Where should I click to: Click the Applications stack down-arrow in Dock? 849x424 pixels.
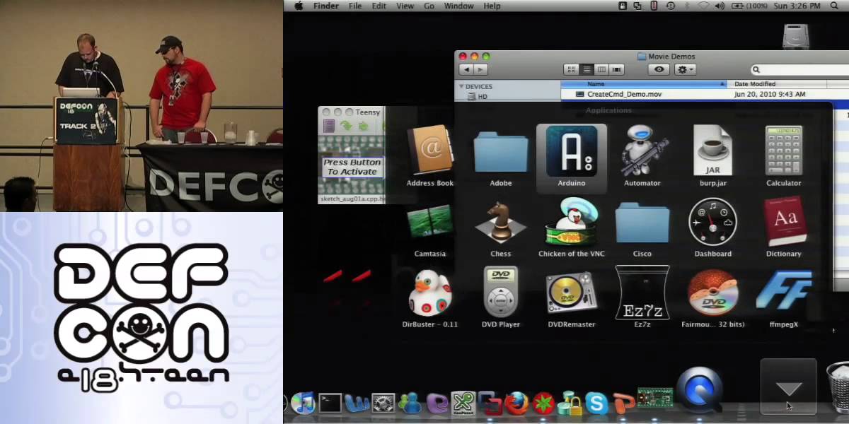coord(788,387)
